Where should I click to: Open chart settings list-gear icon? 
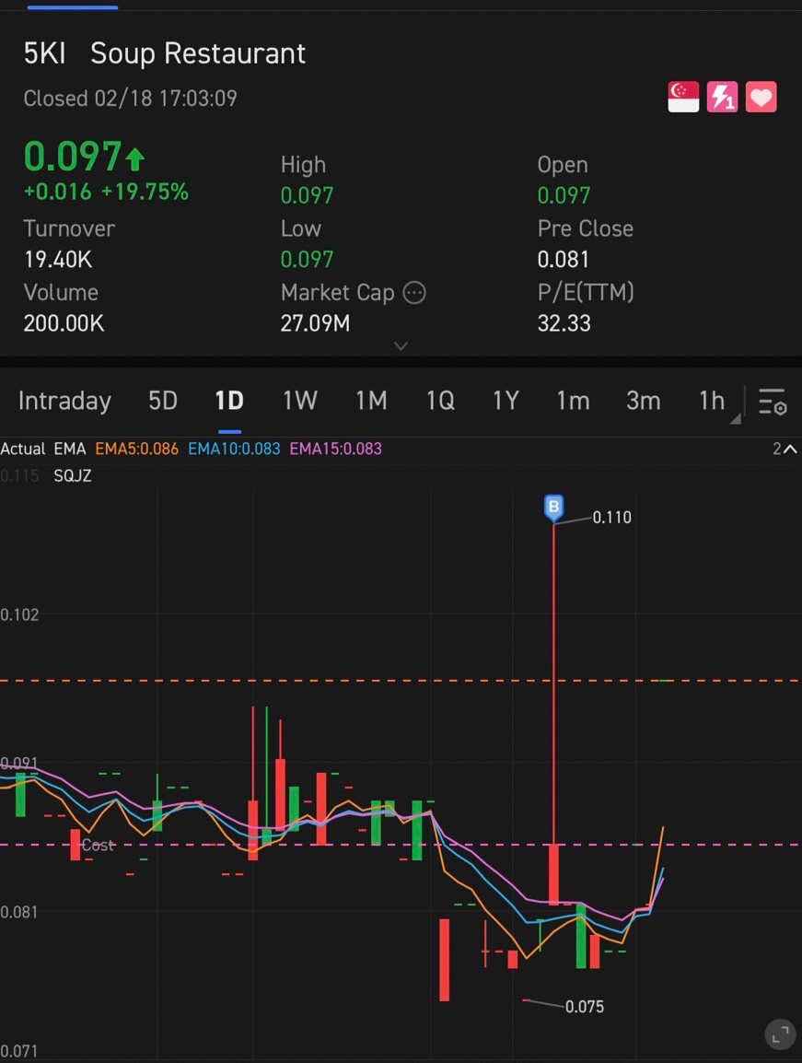[773, 402]
